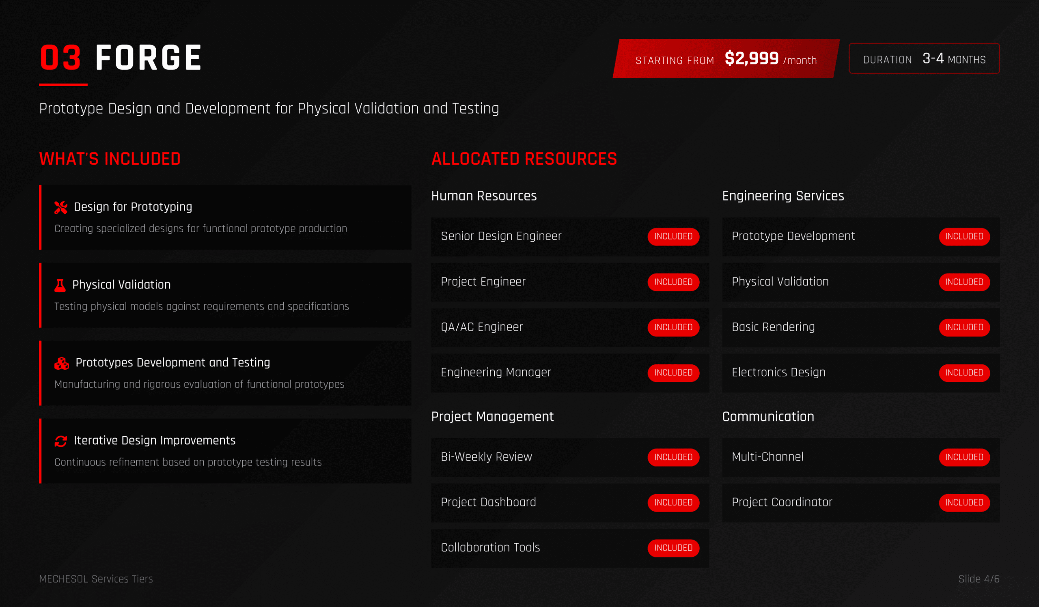
Task: Click the Starting From $2,999 price banner
Action: [x=726, y=59]
